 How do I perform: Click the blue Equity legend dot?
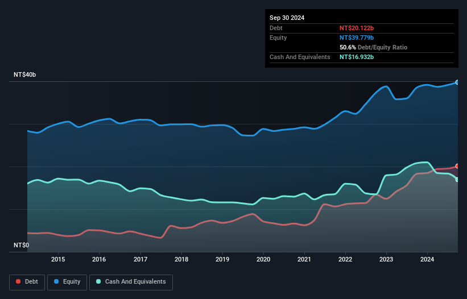(56, 281)
